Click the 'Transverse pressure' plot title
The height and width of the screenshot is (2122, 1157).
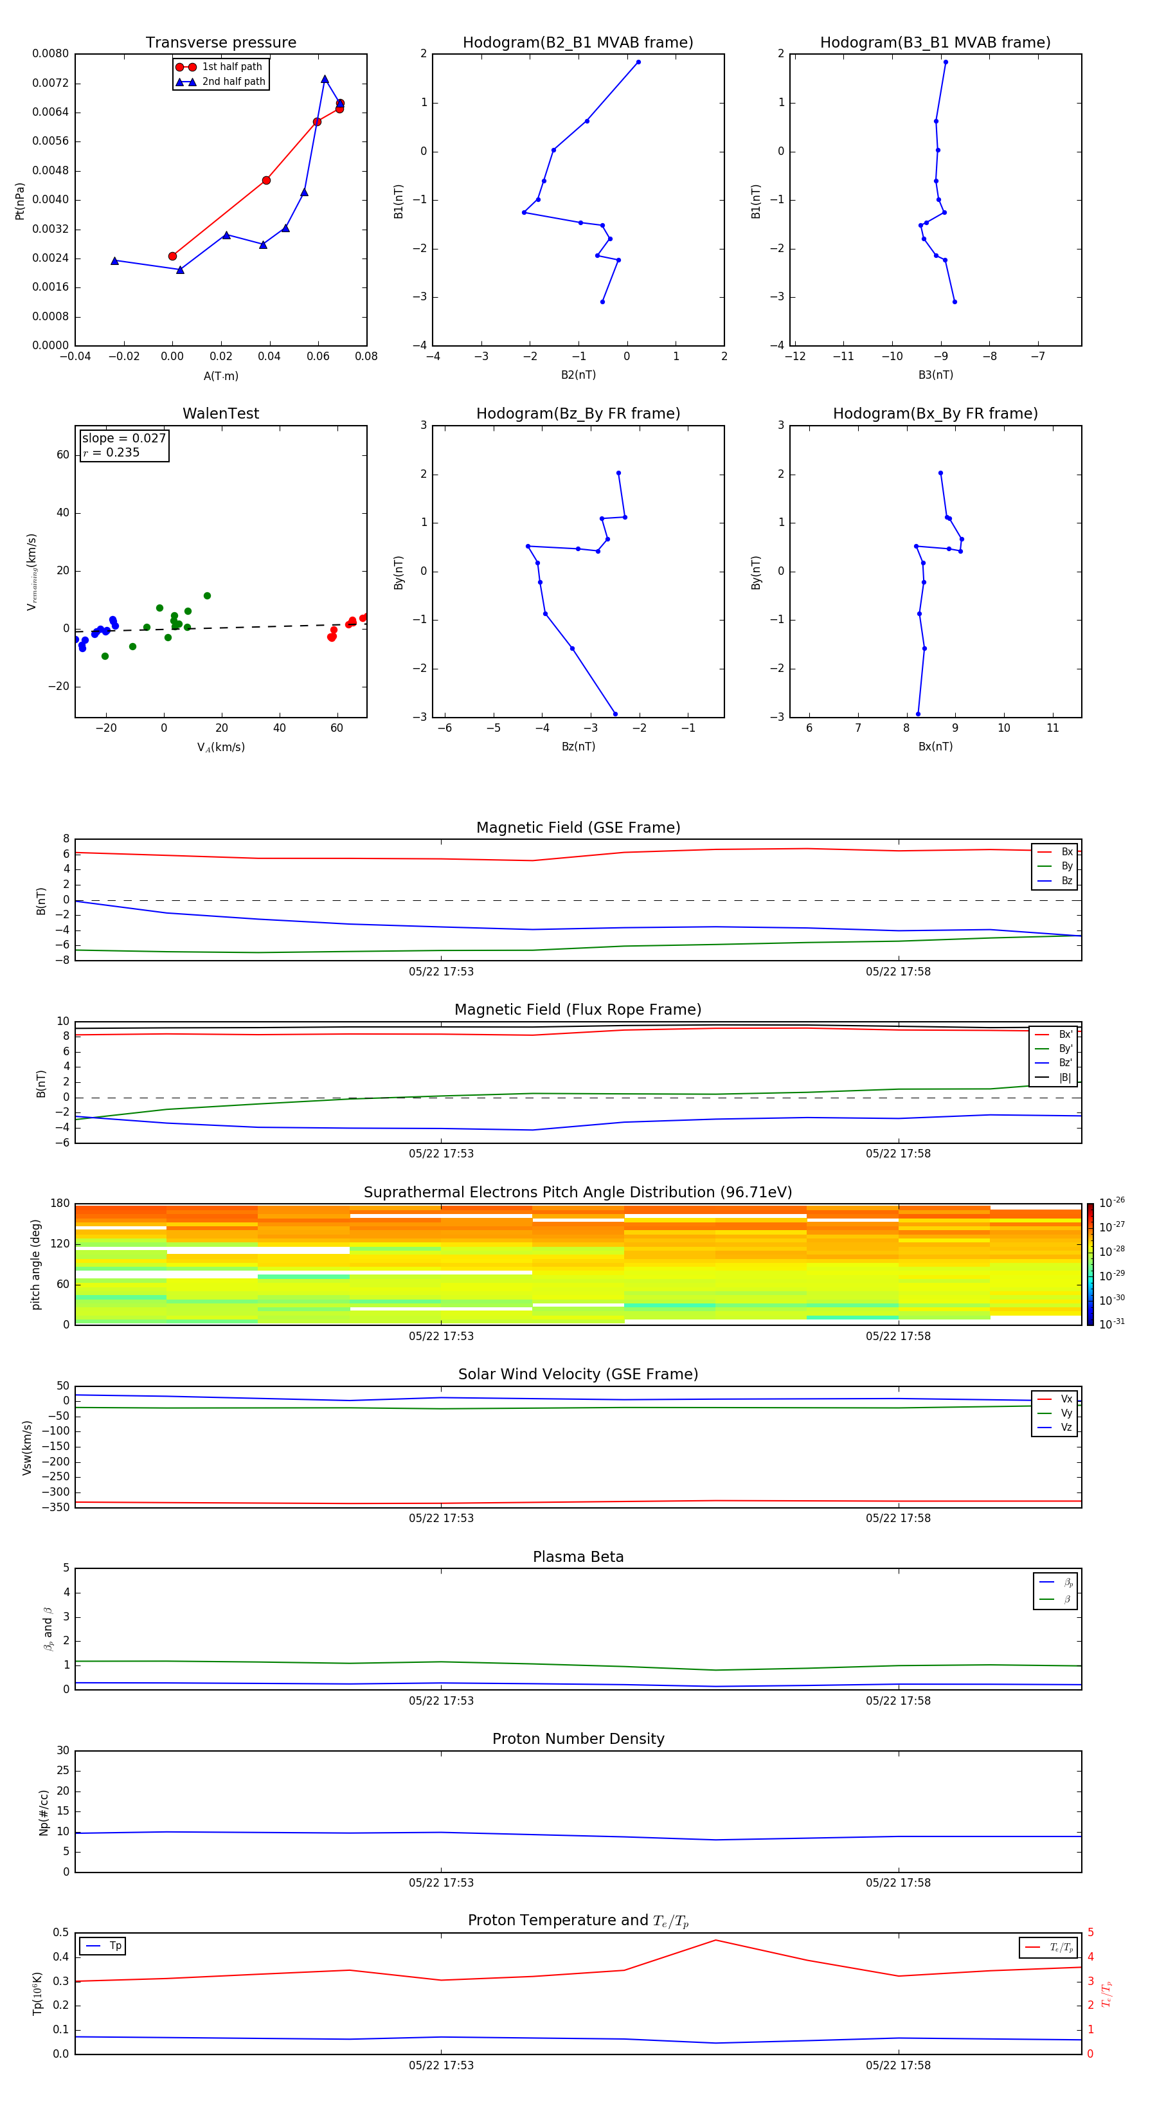[220, 43]
